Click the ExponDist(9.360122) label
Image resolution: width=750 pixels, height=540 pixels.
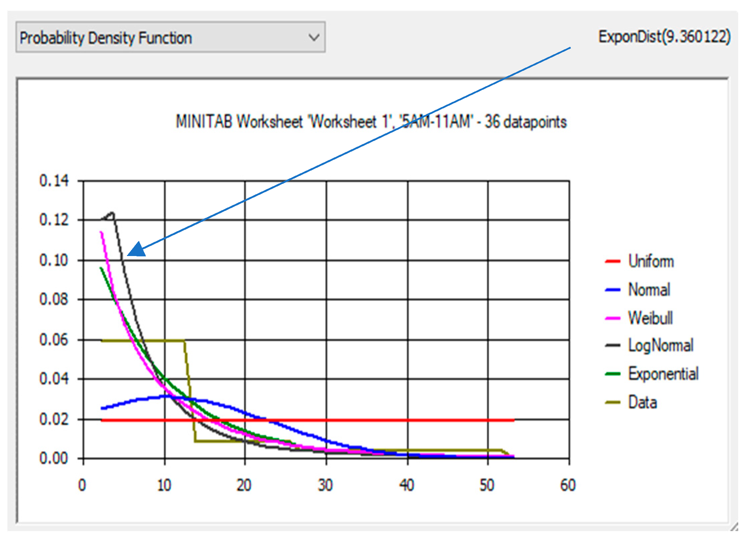tap(664, 37)
